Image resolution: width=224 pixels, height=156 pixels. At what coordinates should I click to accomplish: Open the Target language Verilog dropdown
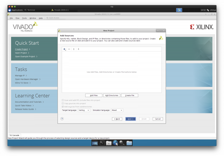84,110
